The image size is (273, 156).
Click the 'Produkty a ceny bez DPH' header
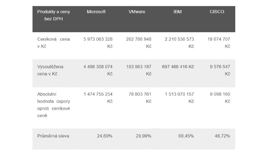click(53, 15)
